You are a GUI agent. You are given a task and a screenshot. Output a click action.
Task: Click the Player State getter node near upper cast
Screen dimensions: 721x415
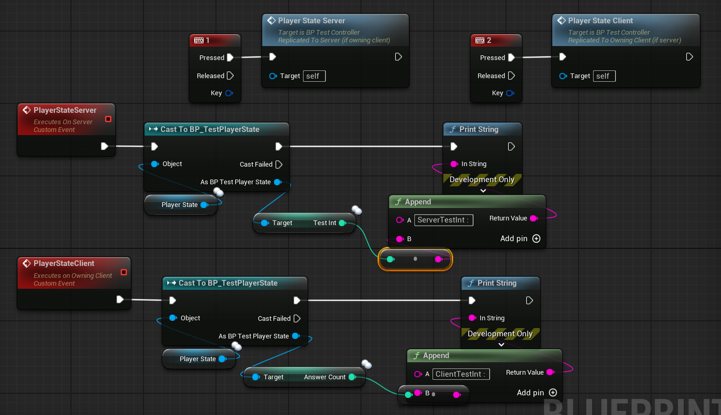pyautogui.click(x=180, y=205)
